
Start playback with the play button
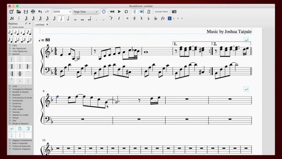(119, 12)
